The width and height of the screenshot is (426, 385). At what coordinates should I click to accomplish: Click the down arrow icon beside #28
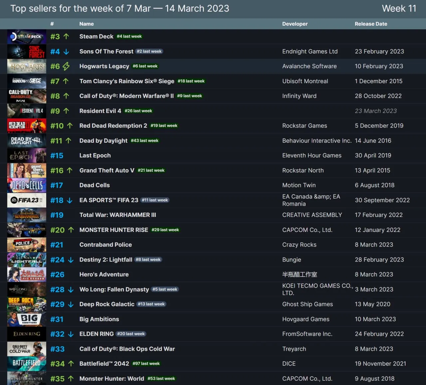tap(71, 289)
